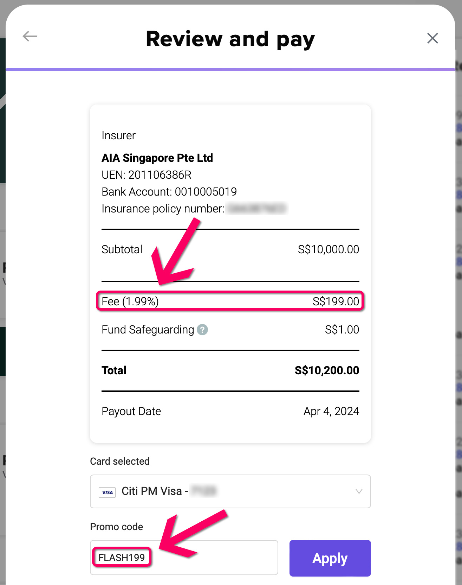Click the S$10,000.00 subtotal amount

pyautogui.click(x=328, y=249)
